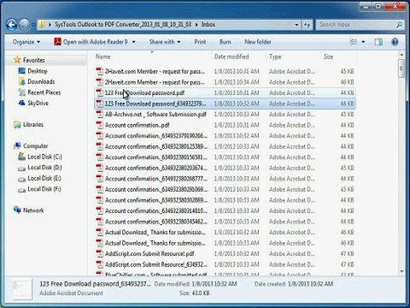Click the vertical scrollbar thumb
This screenshot has height=308, width=410.
click(x=401, y=68)
